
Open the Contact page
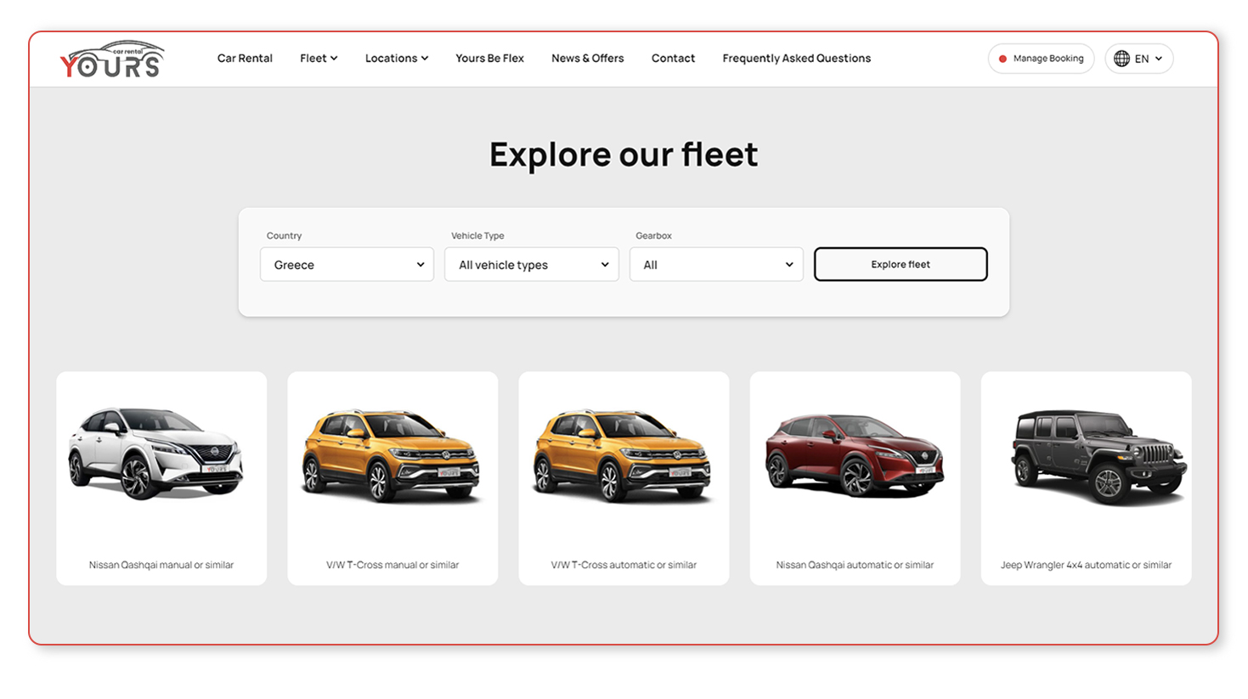[673, 59]
